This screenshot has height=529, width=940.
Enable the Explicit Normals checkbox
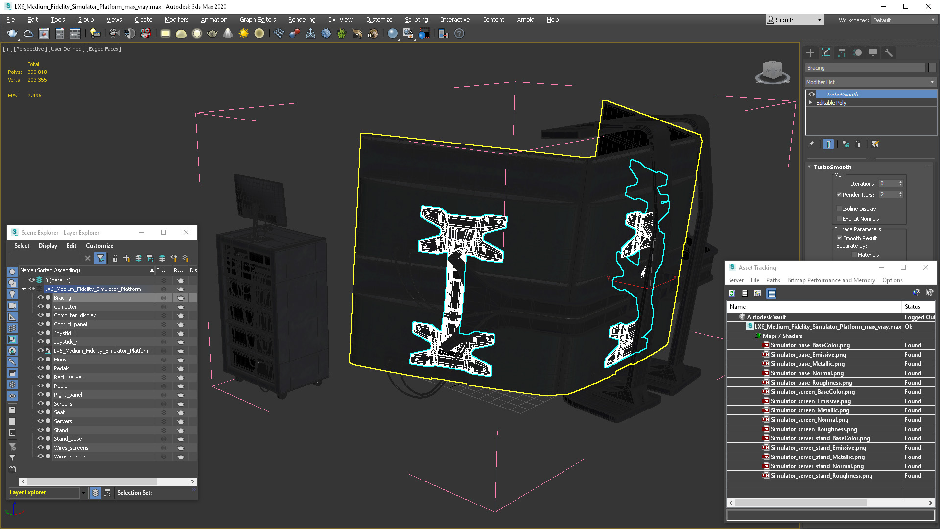(x=839, y=219)
